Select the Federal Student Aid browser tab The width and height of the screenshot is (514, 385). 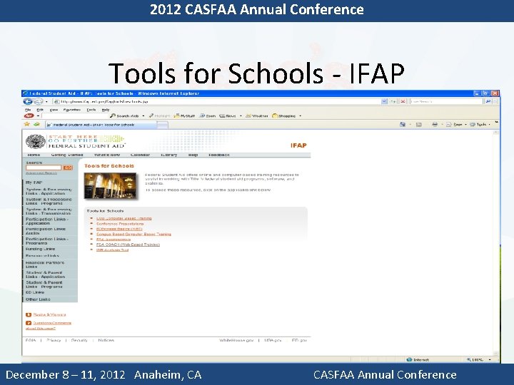click(101, 125)
